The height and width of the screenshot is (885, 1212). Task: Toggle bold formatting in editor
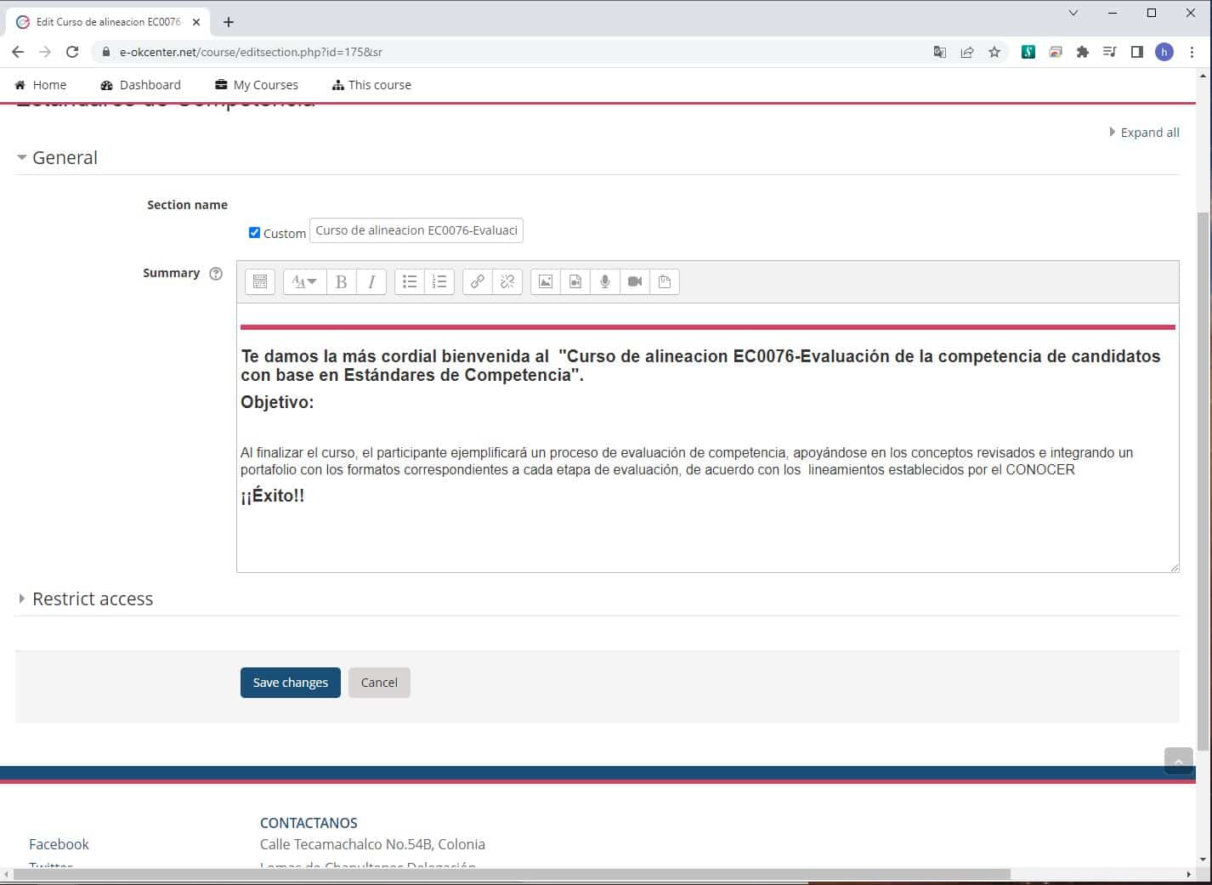pos(342,281)
